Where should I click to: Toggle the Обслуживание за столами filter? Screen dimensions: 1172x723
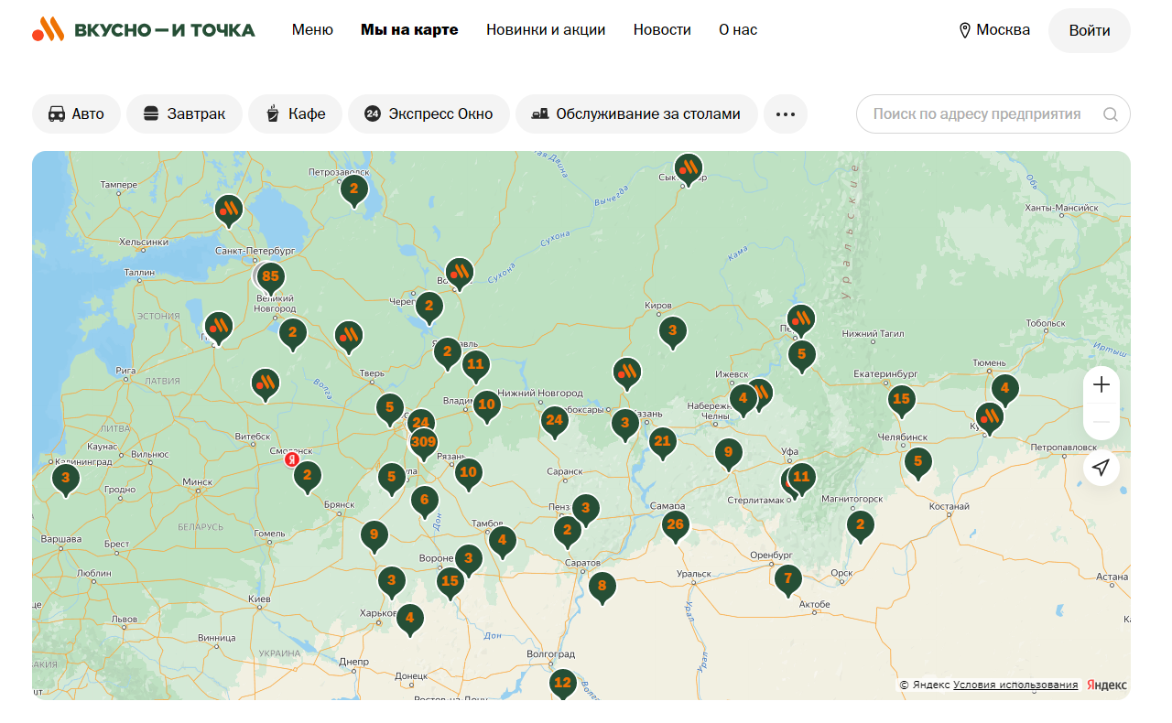[636, 114]
